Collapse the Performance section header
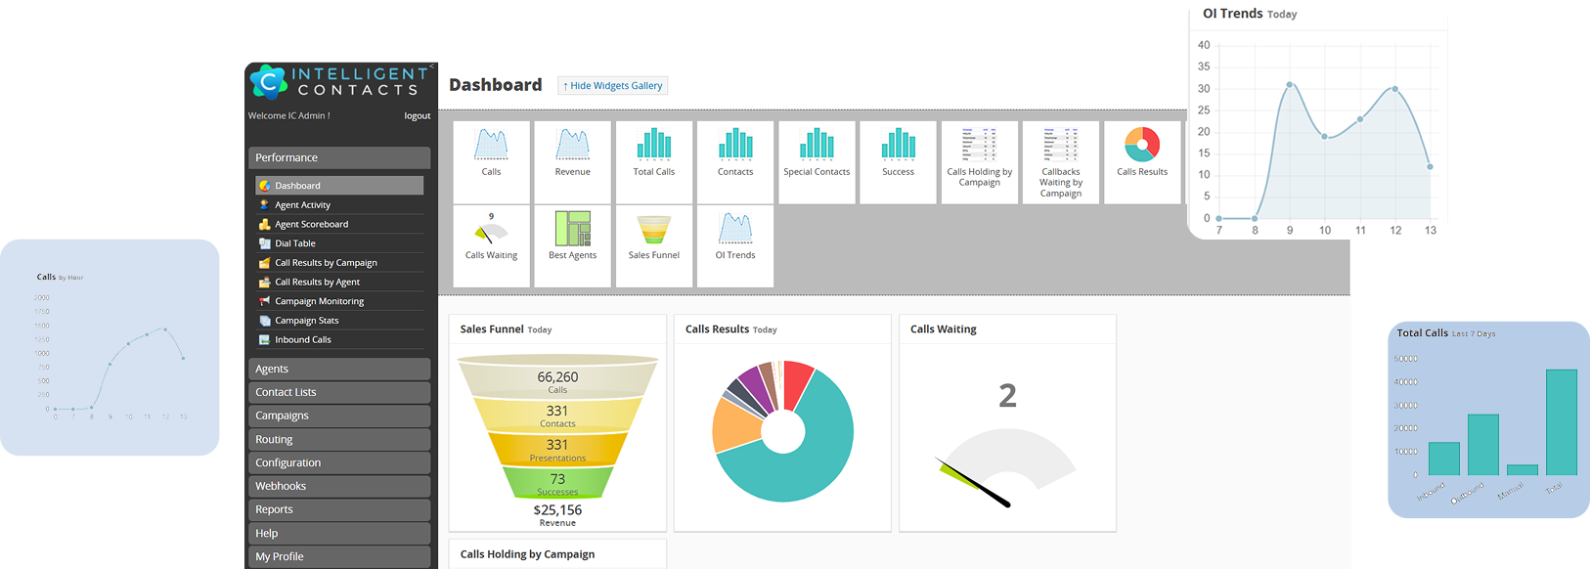The width and height of the screenshot is (1591, 569). (338, 157)
